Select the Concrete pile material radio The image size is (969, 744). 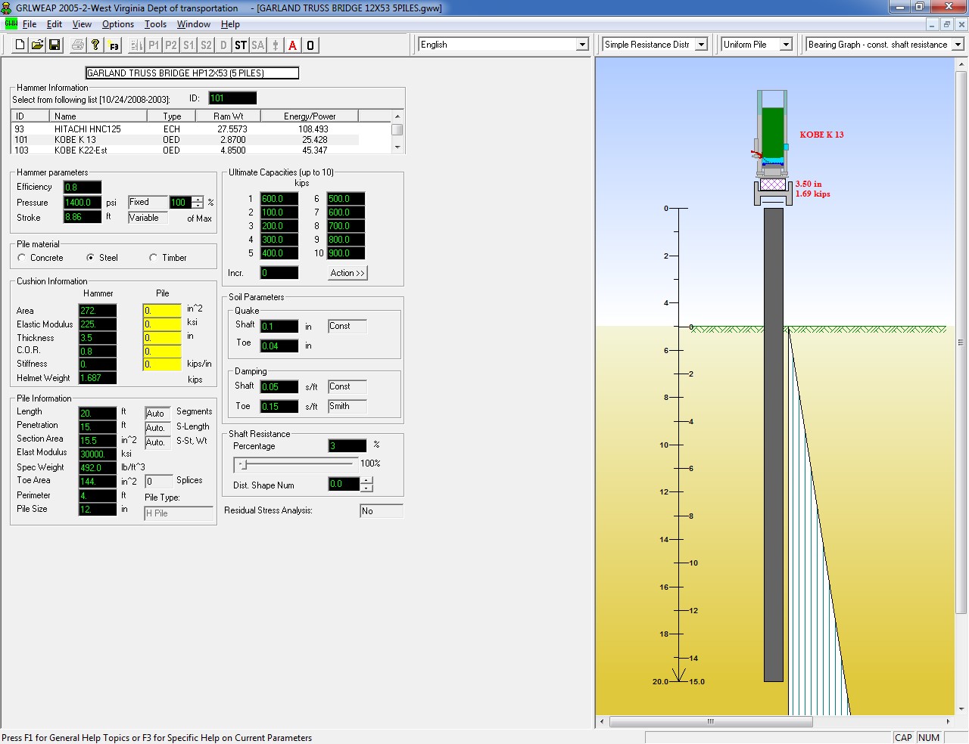coord(22,257)
